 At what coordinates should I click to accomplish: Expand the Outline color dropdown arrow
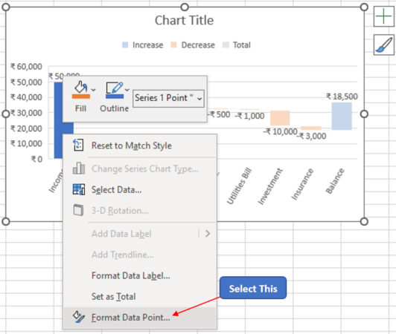[127, 90]
